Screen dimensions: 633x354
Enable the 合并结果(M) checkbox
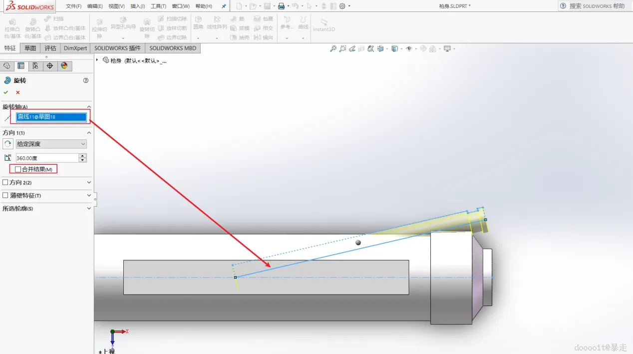click(18, 170)
